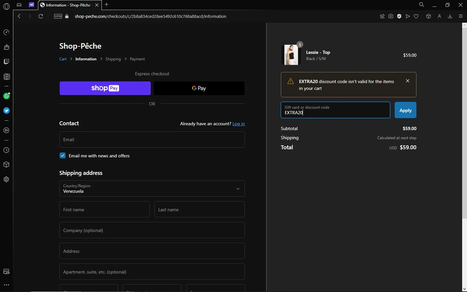Take a snapshot with camera icon
The image size is (467, 292).
391,16
